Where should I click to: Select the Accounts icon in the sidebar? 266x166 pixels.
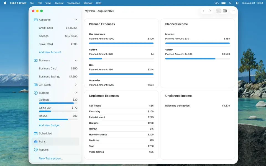pyautogui.click(x=36, y=20)
